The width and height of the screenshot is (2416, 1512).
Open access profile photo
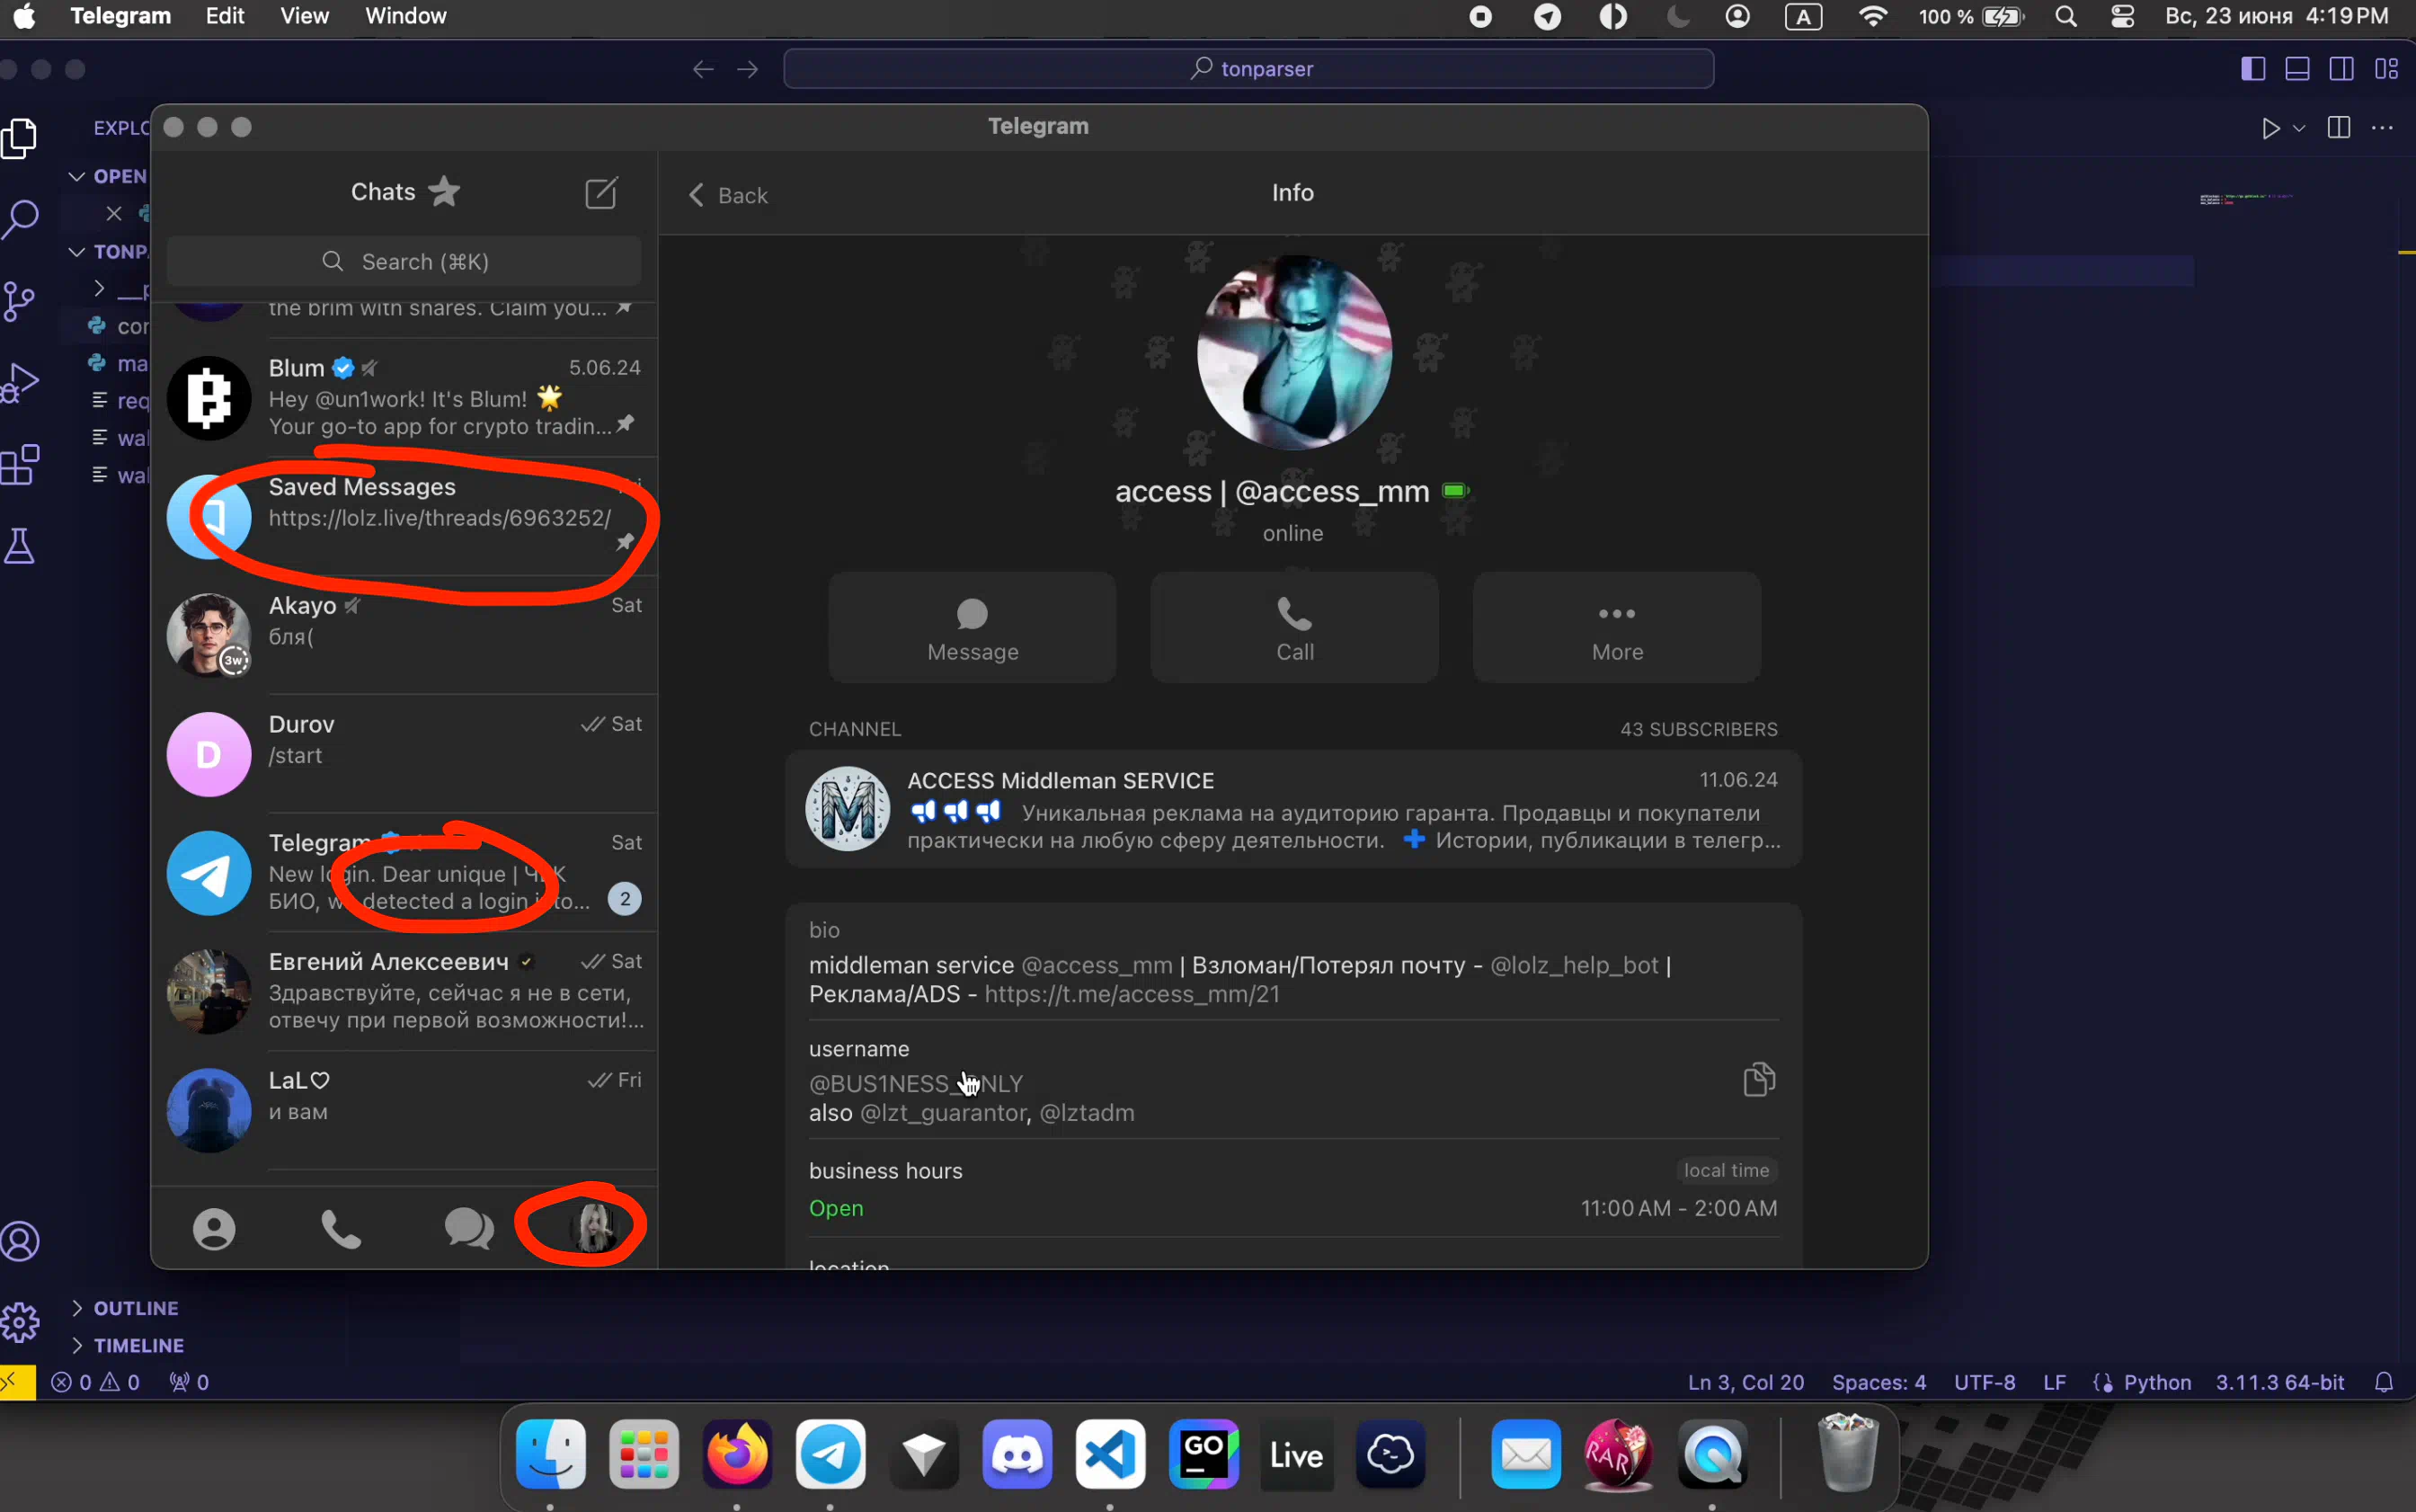pyautogui.click(x=1294, y=352)
